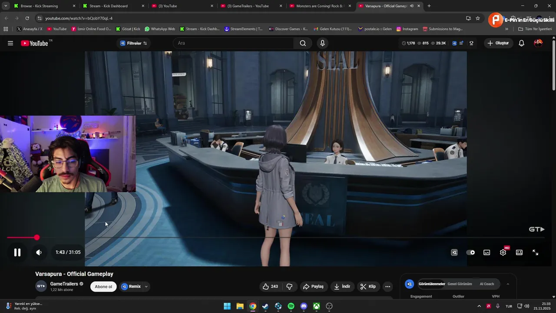This screenshot has height=313, width=556.
Task: Open the GameTrailers channel link
Action: pos(64,284)
